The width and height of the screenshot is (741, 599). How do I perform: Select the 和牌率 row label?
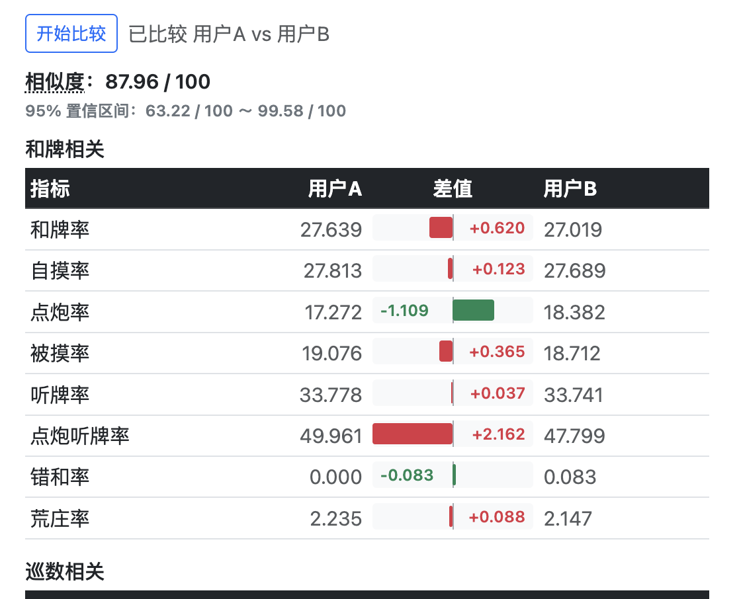click(x=60, y=229)
